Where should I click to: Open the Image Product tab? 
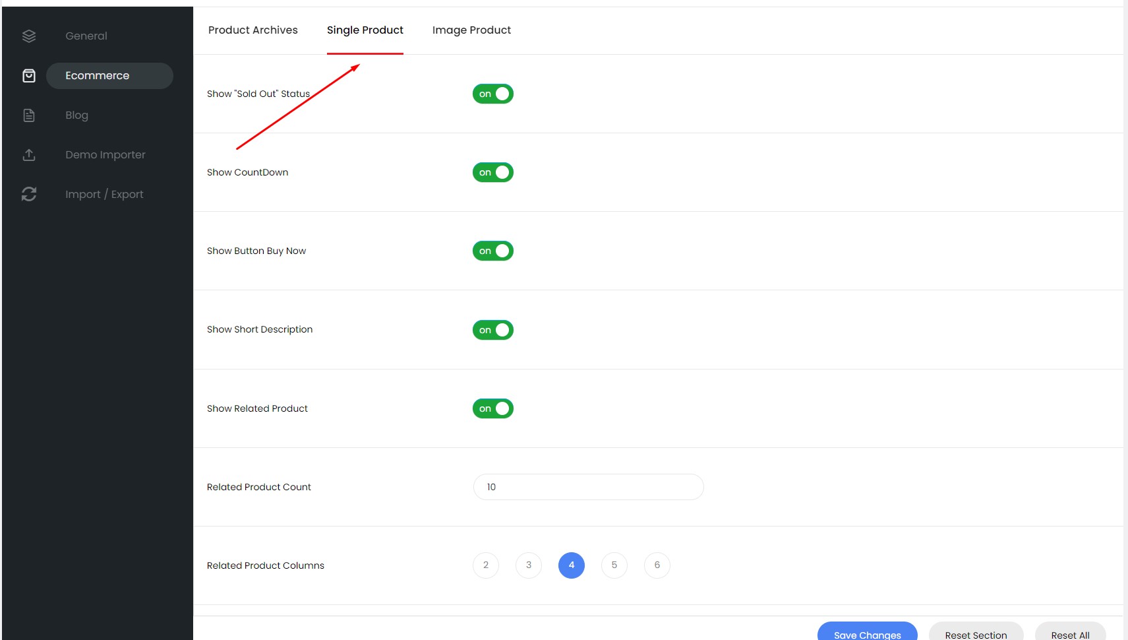(x=471, y=30)
